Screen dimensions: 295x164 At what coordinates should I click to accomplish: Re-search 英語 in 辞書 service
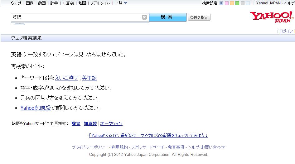click(76, 123)
